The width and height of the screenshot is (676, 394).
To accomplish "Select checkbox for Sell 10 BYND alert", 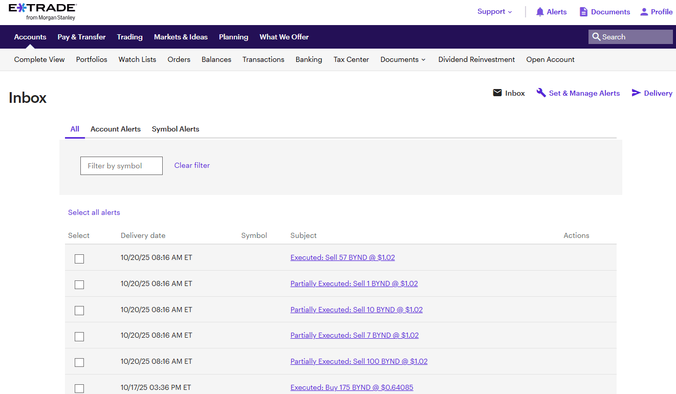I will [79, 311].
